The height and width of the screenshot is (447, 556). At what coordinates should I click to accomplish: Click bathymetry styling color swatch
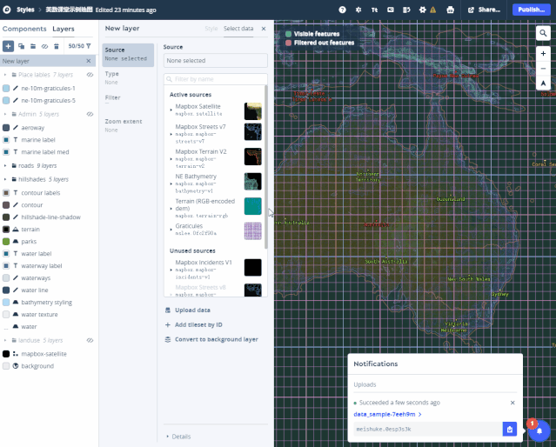tap(6, 303)
